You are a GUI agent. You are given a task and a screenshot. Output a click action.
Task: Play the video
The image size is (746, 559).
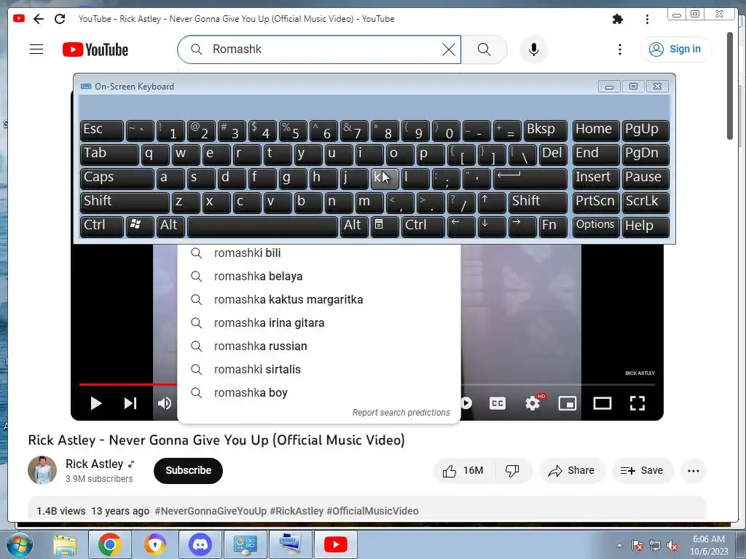(95, 403)
